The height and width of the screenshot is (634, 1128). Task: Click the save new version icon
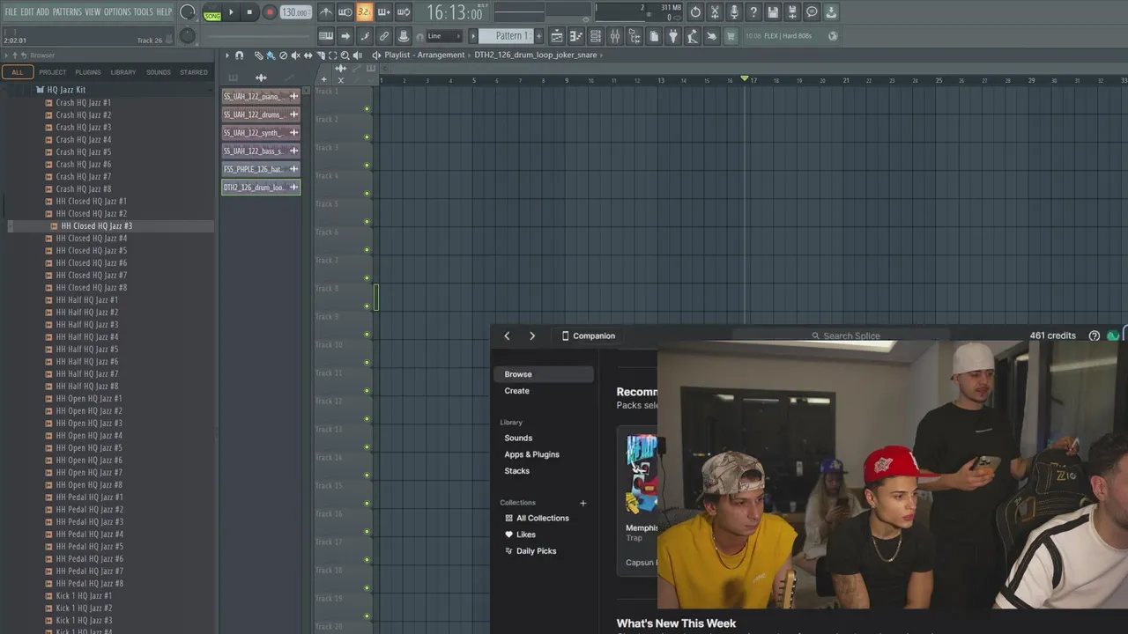click(792, 12)
